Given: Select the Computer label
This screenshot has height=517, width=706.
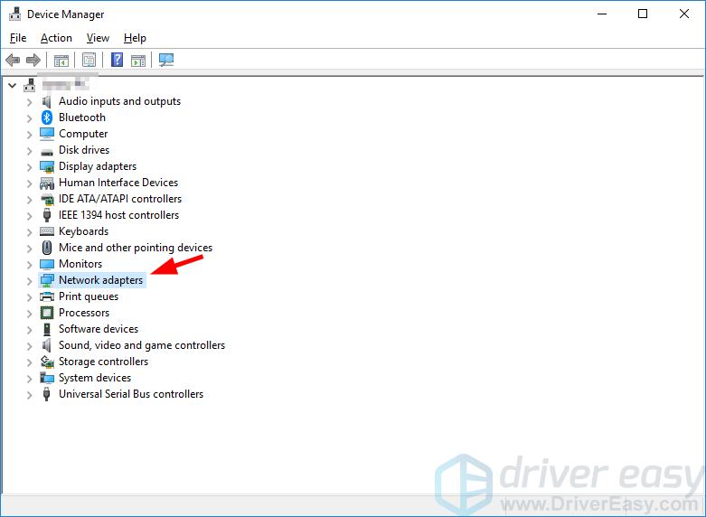Looking at the screenshot, I should (83, 134).
